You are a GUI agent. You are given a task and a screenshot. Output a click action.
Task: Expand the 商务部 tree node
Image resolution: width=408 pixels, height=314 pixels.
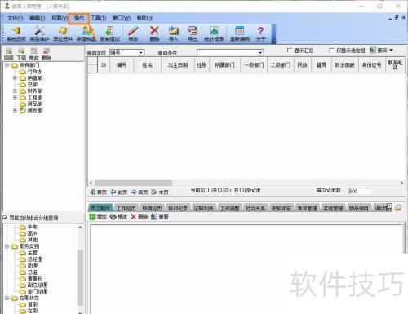point(16,110)
